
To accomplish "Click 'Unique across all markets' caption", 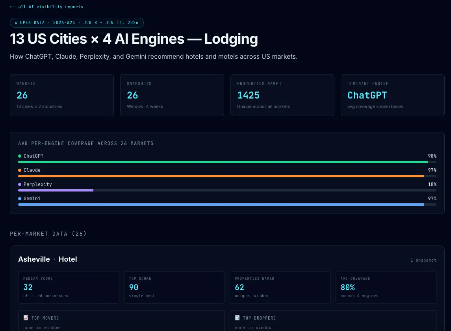I will point(264,106).
